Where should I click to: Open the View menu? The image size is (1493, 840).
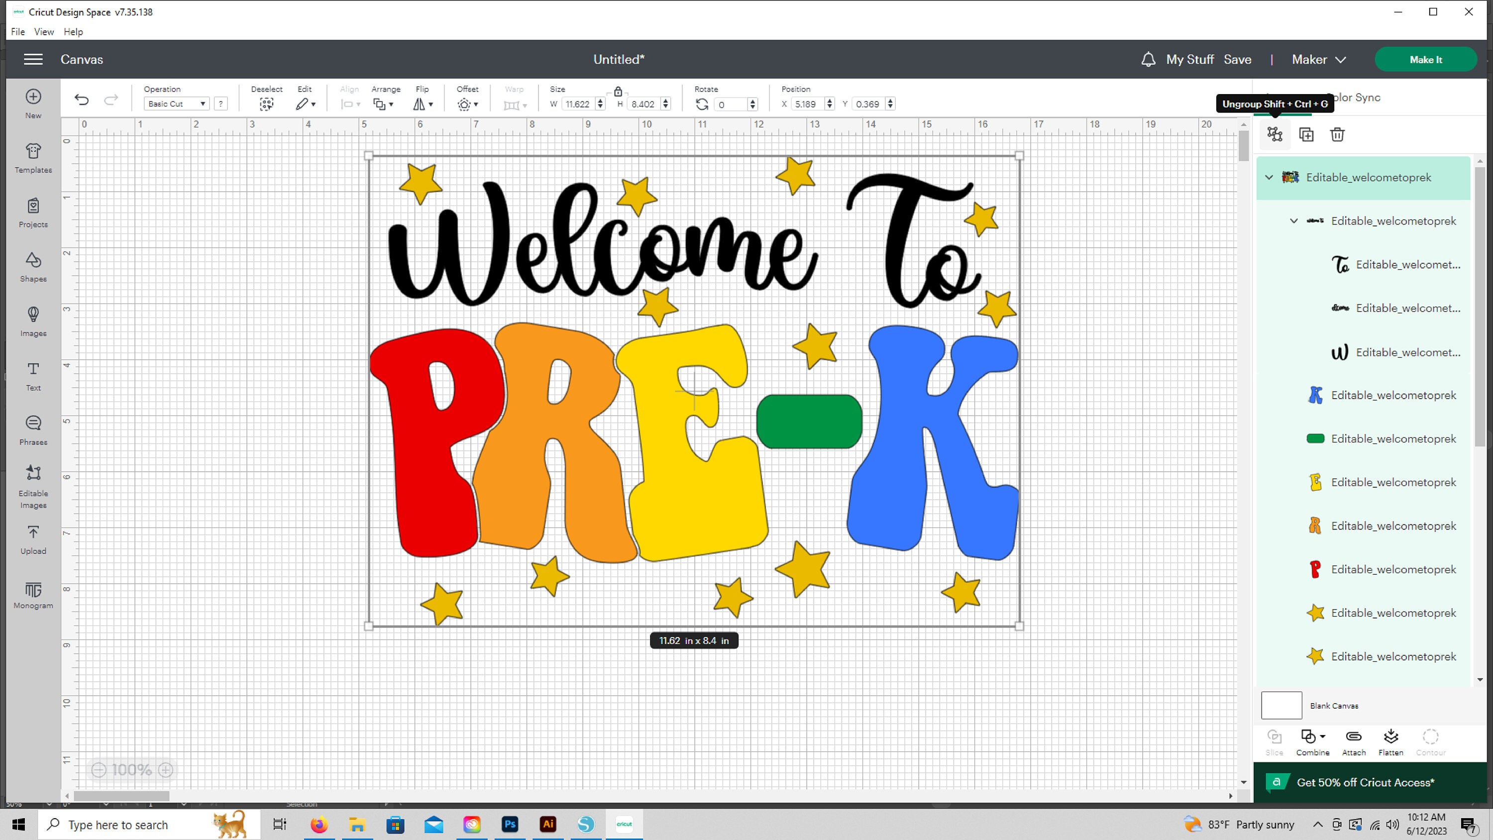[x=43, y=31]
